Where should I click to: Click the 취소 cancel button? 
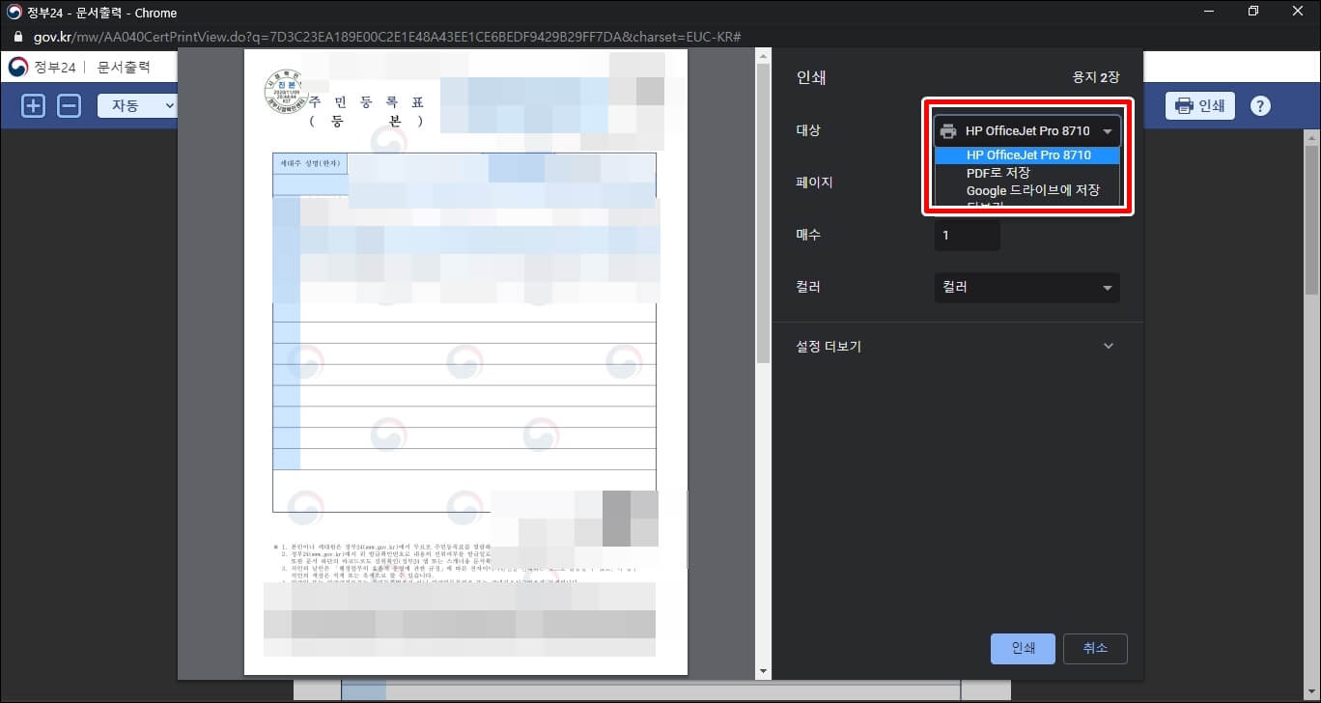1095,648
